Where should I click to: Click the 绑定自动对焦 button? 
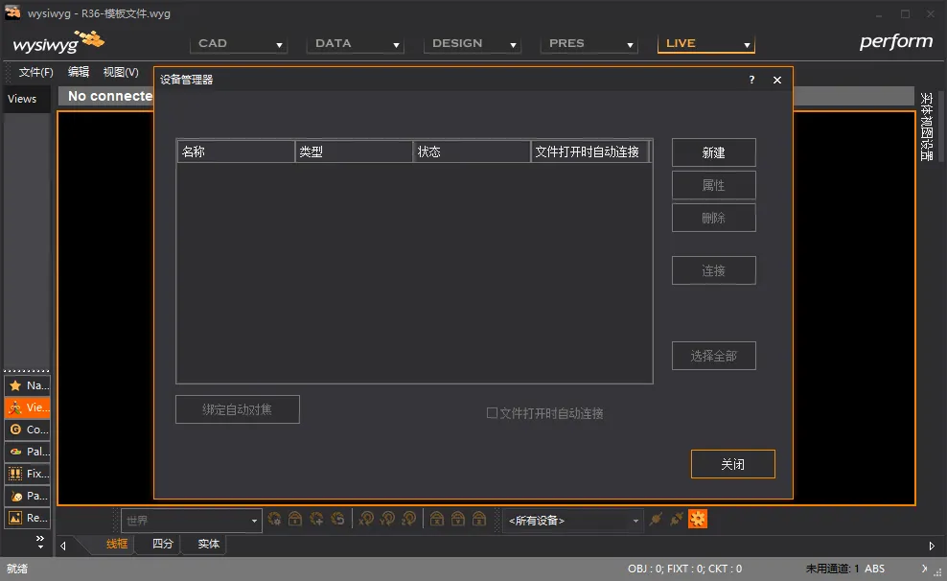pyautogui.click(x=238, y=409)
